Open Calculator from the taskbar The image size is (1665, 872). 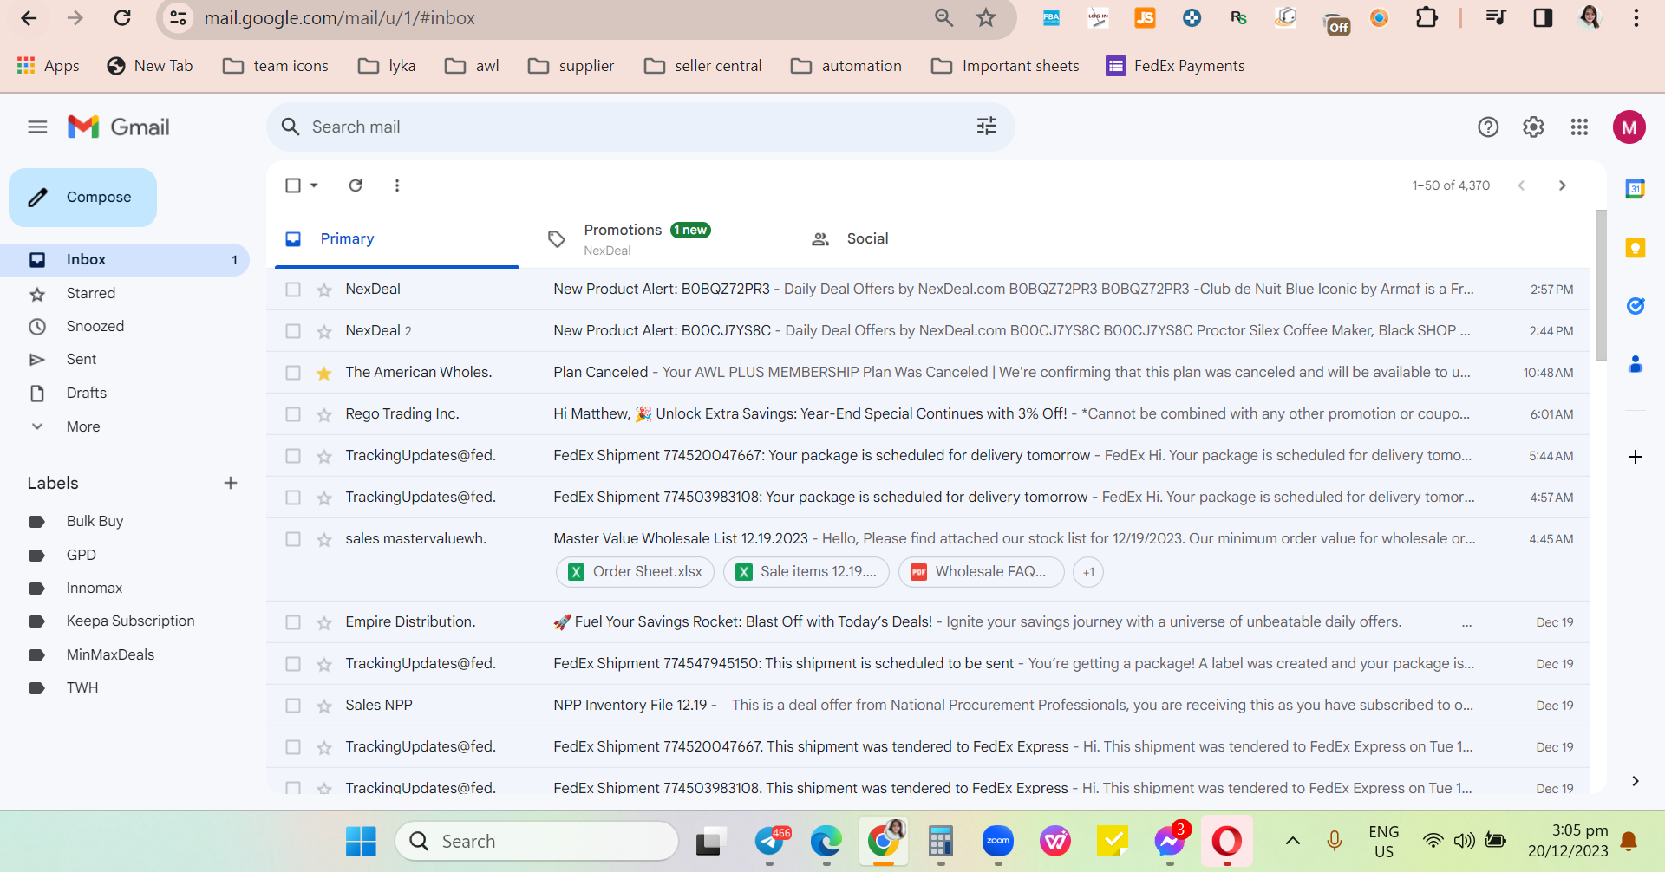tap(941, 841)
